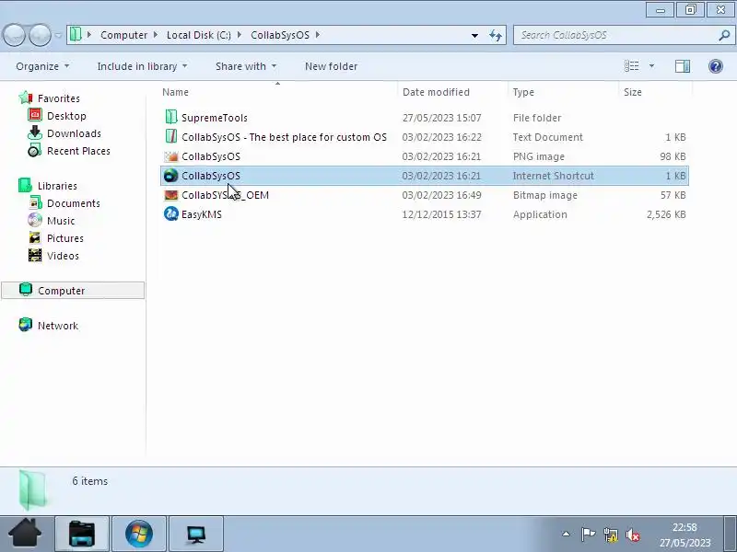This screenshot has width=737, height=552.
Task: Click the Forward navigation button
Action: coord(40,35)
